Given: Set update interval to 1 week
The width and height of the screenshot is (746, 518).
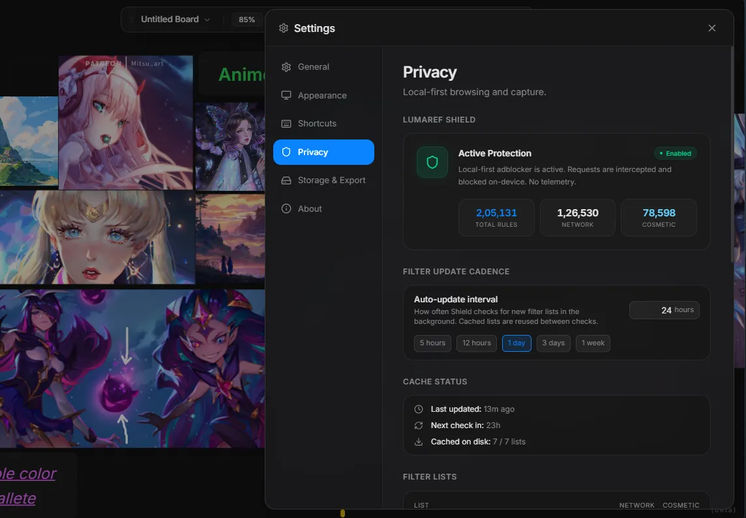Looking at the screenshot, I should click(x=593, y=343).
